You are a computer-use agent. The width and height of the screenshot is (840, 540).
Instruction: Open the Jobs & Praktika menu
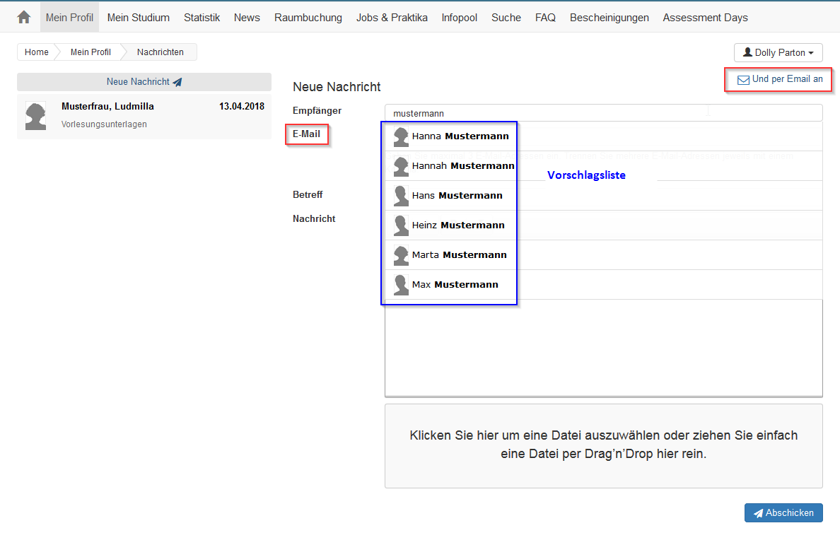(392, 18)
